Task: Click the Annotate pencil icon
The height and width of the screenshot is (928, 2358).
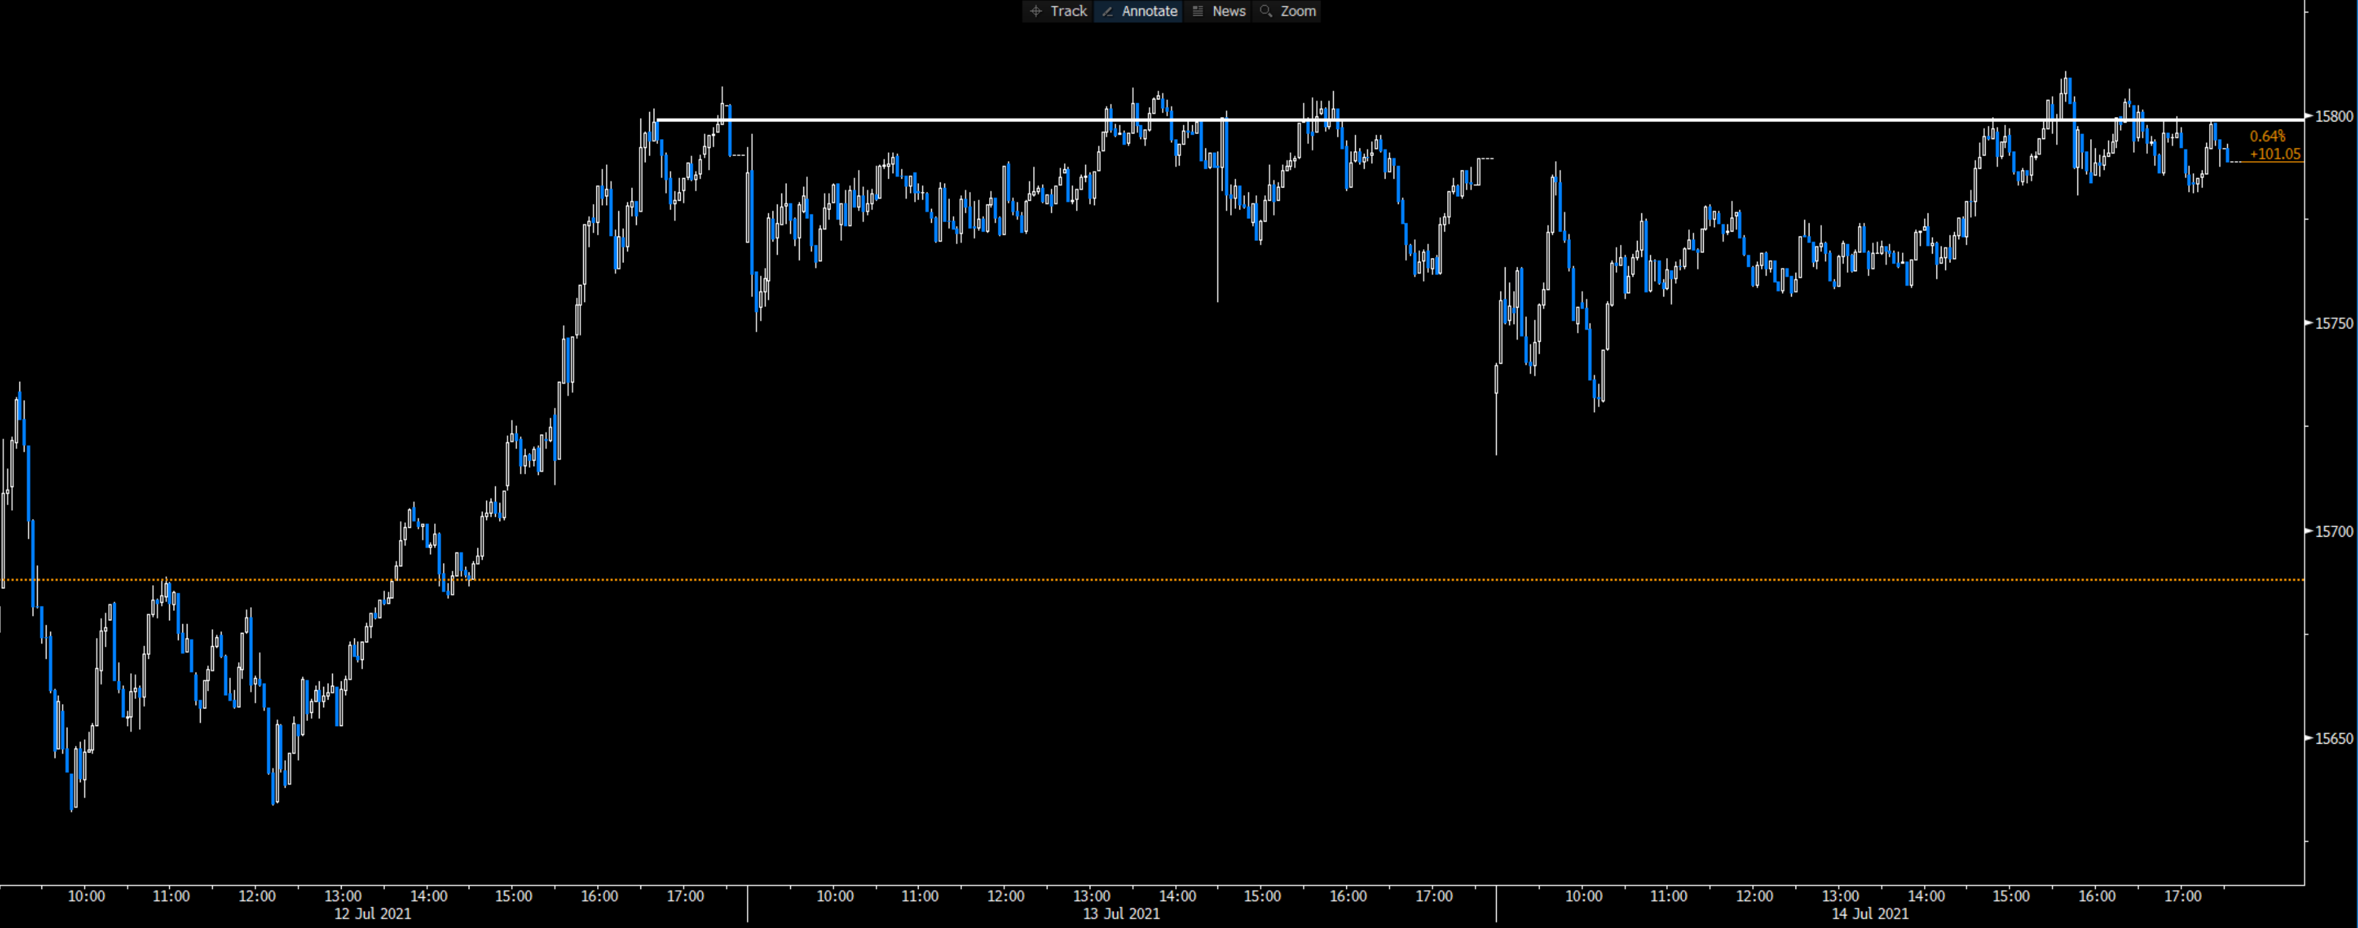Action: point(1108,11)
